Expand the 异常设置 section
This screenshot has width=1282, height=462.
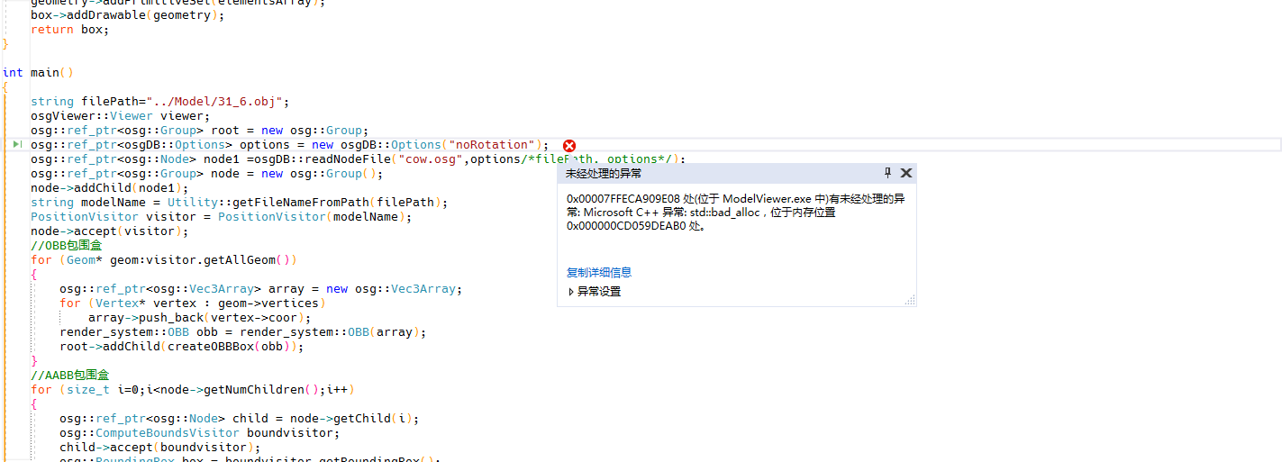pyautogui.click(x=595, y=292)
